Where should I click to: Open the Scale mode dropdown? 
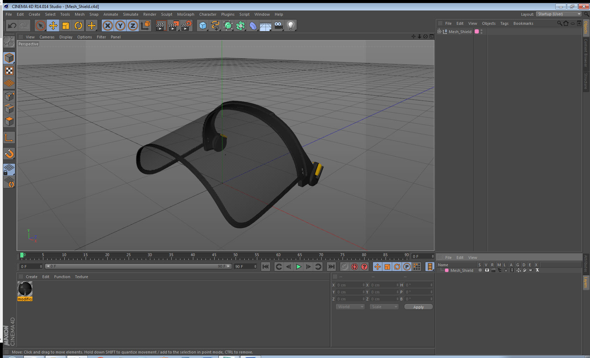(384, 307)
